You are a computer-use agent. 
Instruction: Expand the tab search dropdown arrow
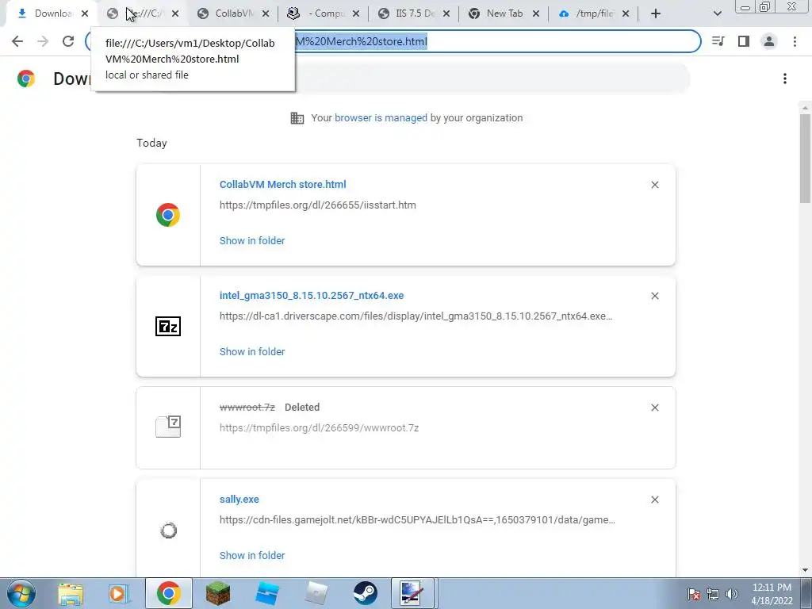717,14
